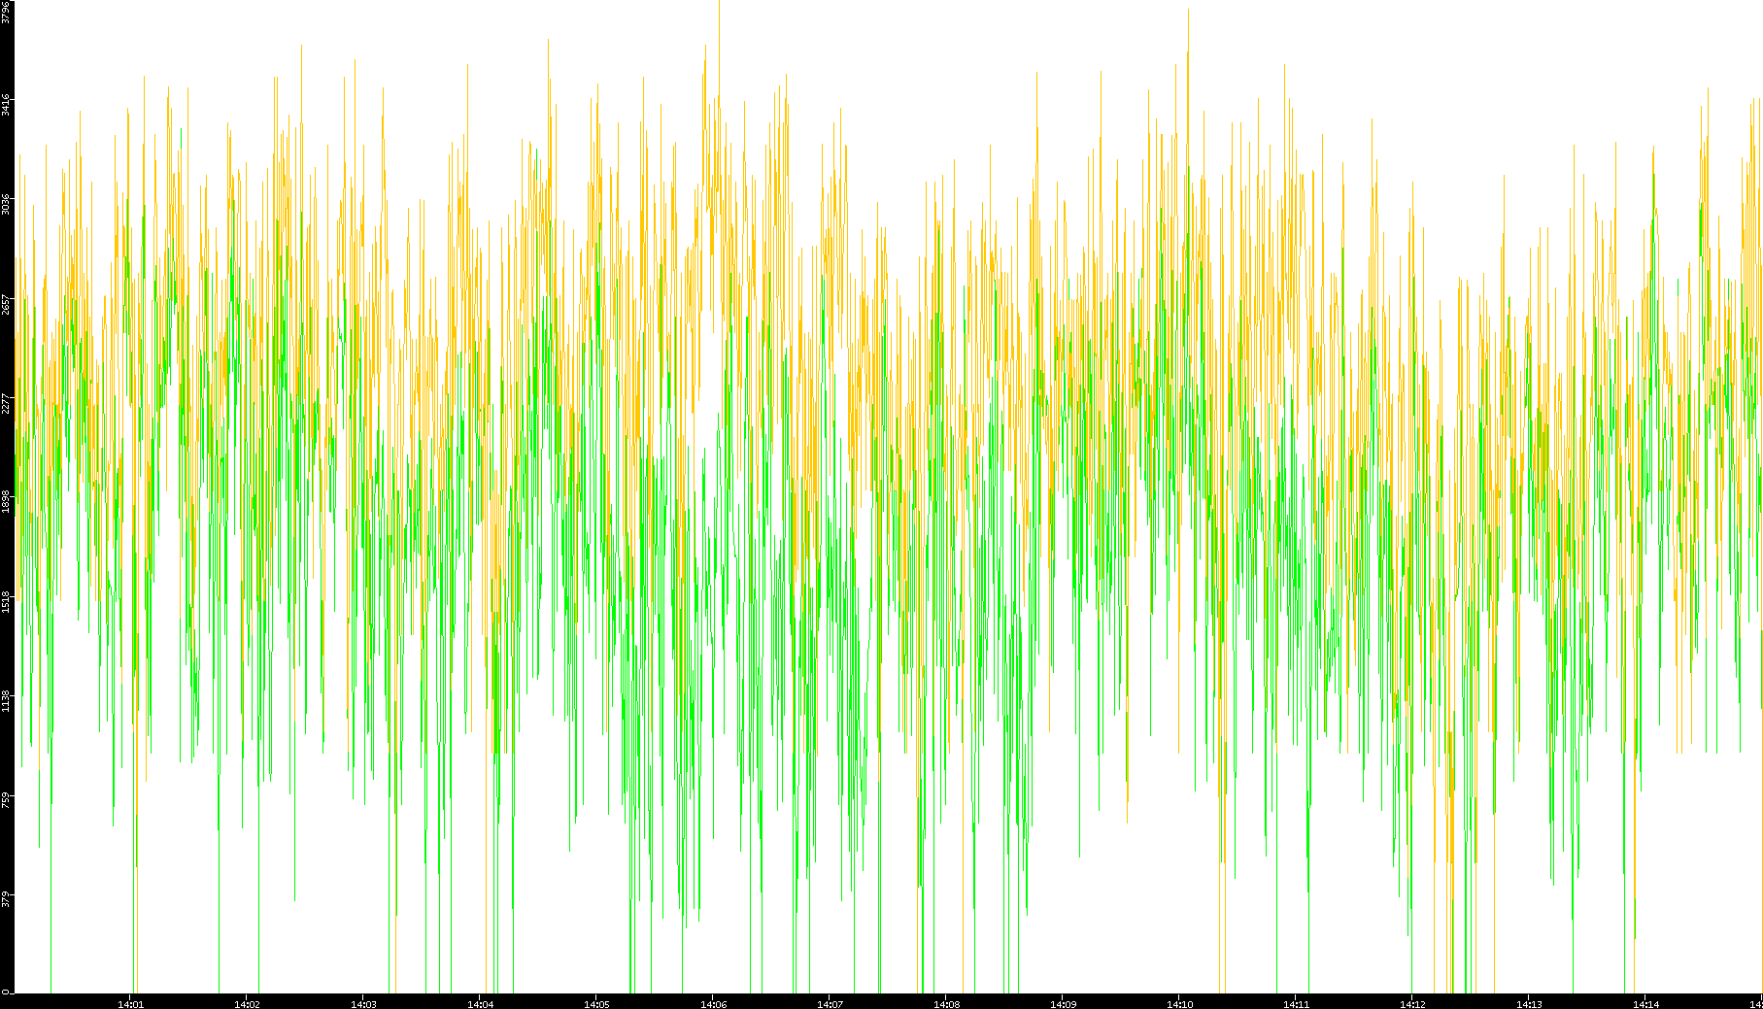Click the 3416 value axis label
The height and width of the screenshot is (1009, 1763).
(x=6, y=105)
